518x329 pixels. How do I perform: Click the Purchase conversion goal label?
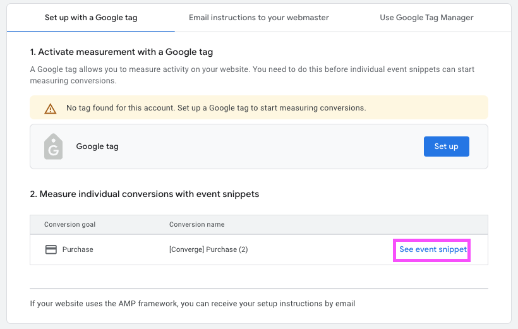click(x=78, y=249)
